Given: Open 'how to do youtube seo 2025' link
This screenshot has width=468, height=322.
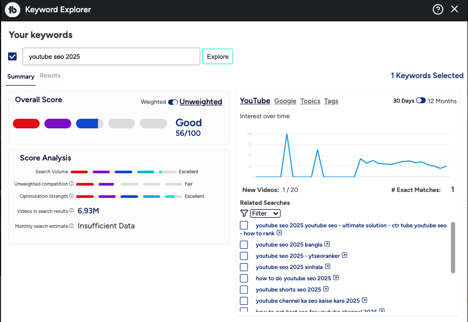Looking at the screenshot, I should coord(293,278).
